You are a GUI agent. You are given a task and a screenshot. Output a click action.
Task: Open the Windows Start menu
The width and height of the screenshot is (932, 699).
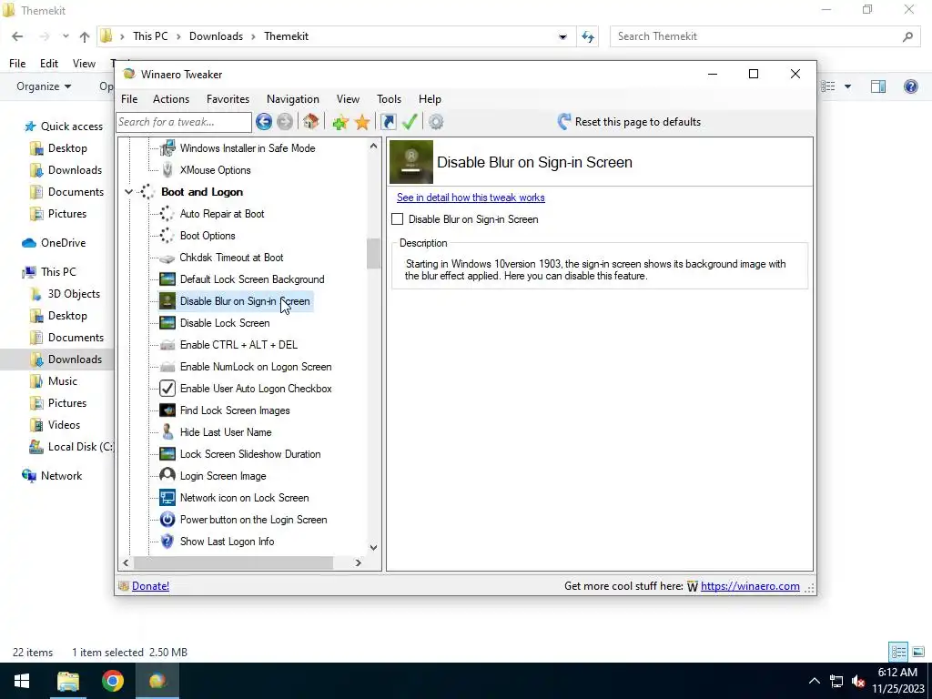pyautogui.click(x=22, y=681)
